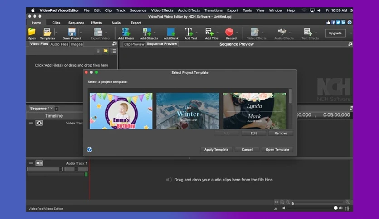The image size is (379, 219).
Task: Expand the Save Project dropdown arrow
Action: pos(81,33)
